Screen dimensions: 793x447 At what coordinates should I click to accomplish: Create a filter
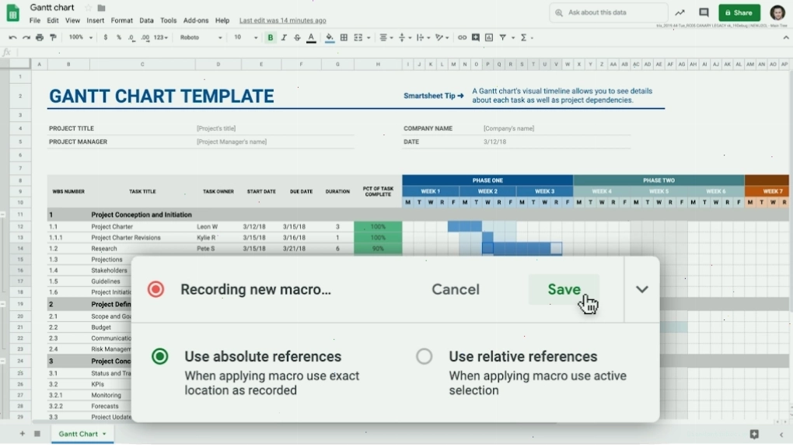(503, 37)
